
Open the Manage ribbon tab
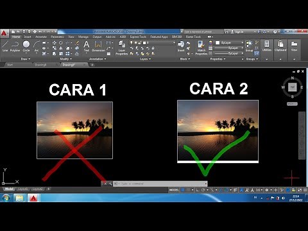coord(83,37)
